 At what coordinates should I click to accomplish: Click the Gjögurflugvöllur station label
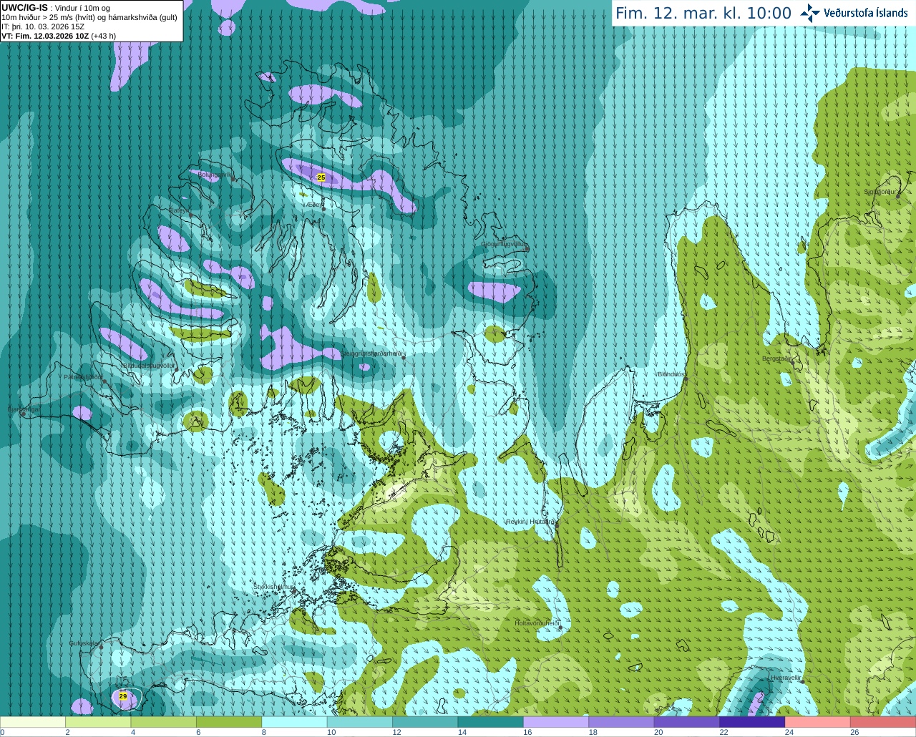504,244
